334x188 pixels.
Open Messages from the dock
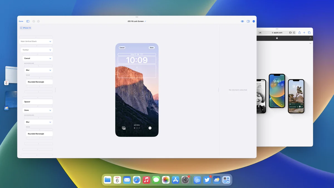156,180
